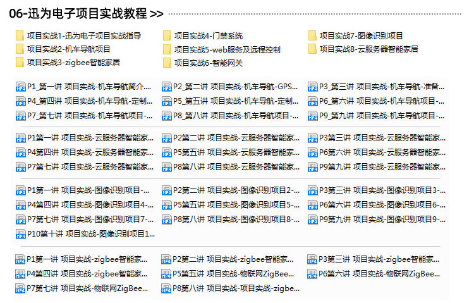Select folder name 项目实战2-机车导航项目
This screenshot has height=303, width=474.
tap(69, 49)
